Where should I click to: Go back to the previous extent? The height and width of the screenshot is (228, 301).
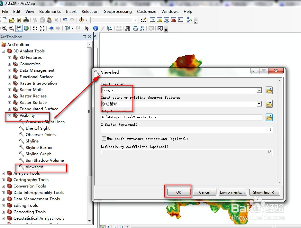[x=51, y=28]
